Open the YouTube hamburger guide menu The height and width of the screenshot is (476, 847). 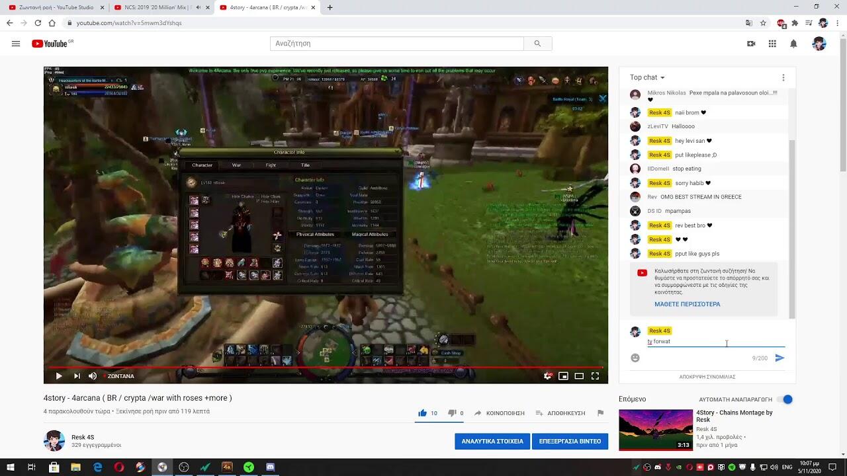click(x=16, y=44)
